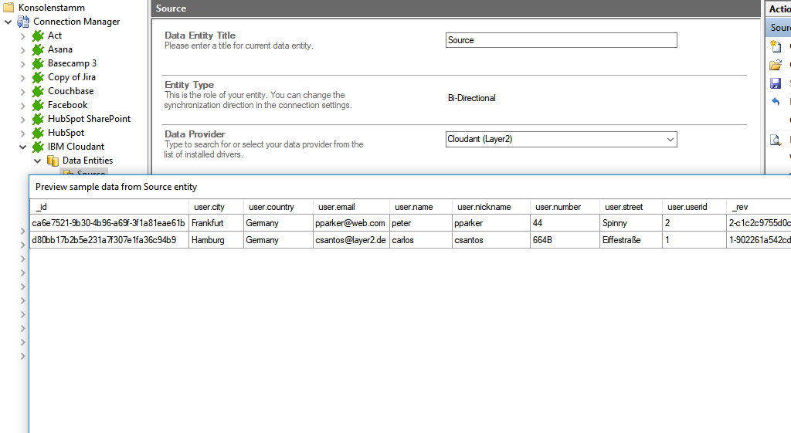Select the Couchbase connection

pos(71,91)
